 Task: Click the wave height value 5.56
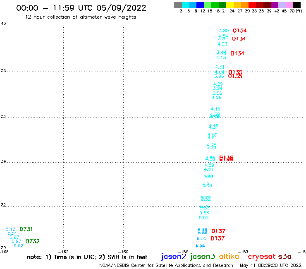(204, 213)
